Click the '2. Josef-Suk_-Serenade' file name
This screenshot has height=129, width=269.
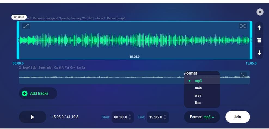tap(52, 67)
